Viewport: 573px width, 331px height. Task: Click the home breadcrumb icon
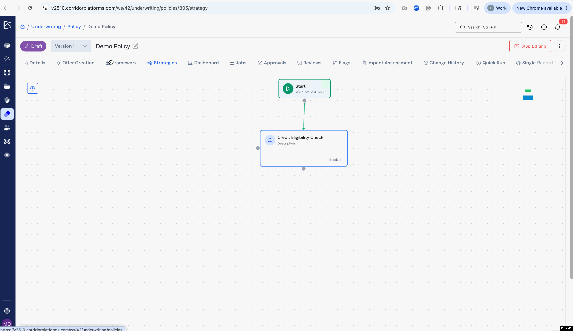click(x=22, y=27)
